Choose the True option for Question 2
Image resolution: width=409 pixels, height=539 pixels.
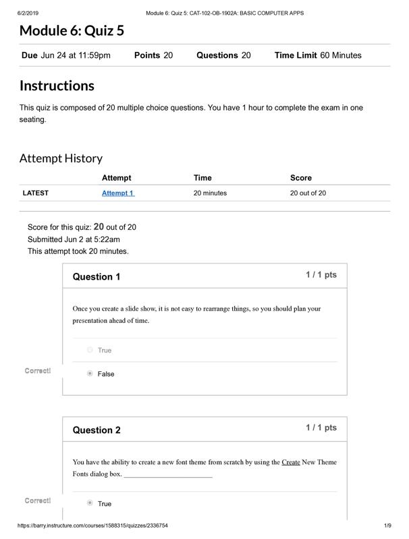click(x=90, y=504)
